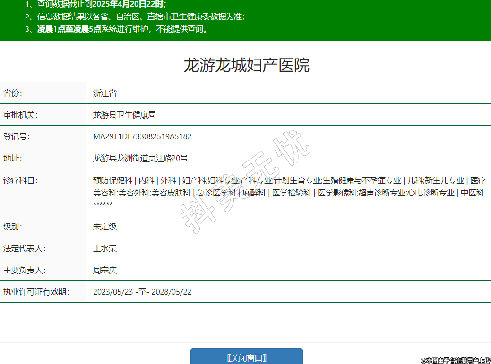
Task: Select the 法定代表人 row label
Action: [24, 248]
